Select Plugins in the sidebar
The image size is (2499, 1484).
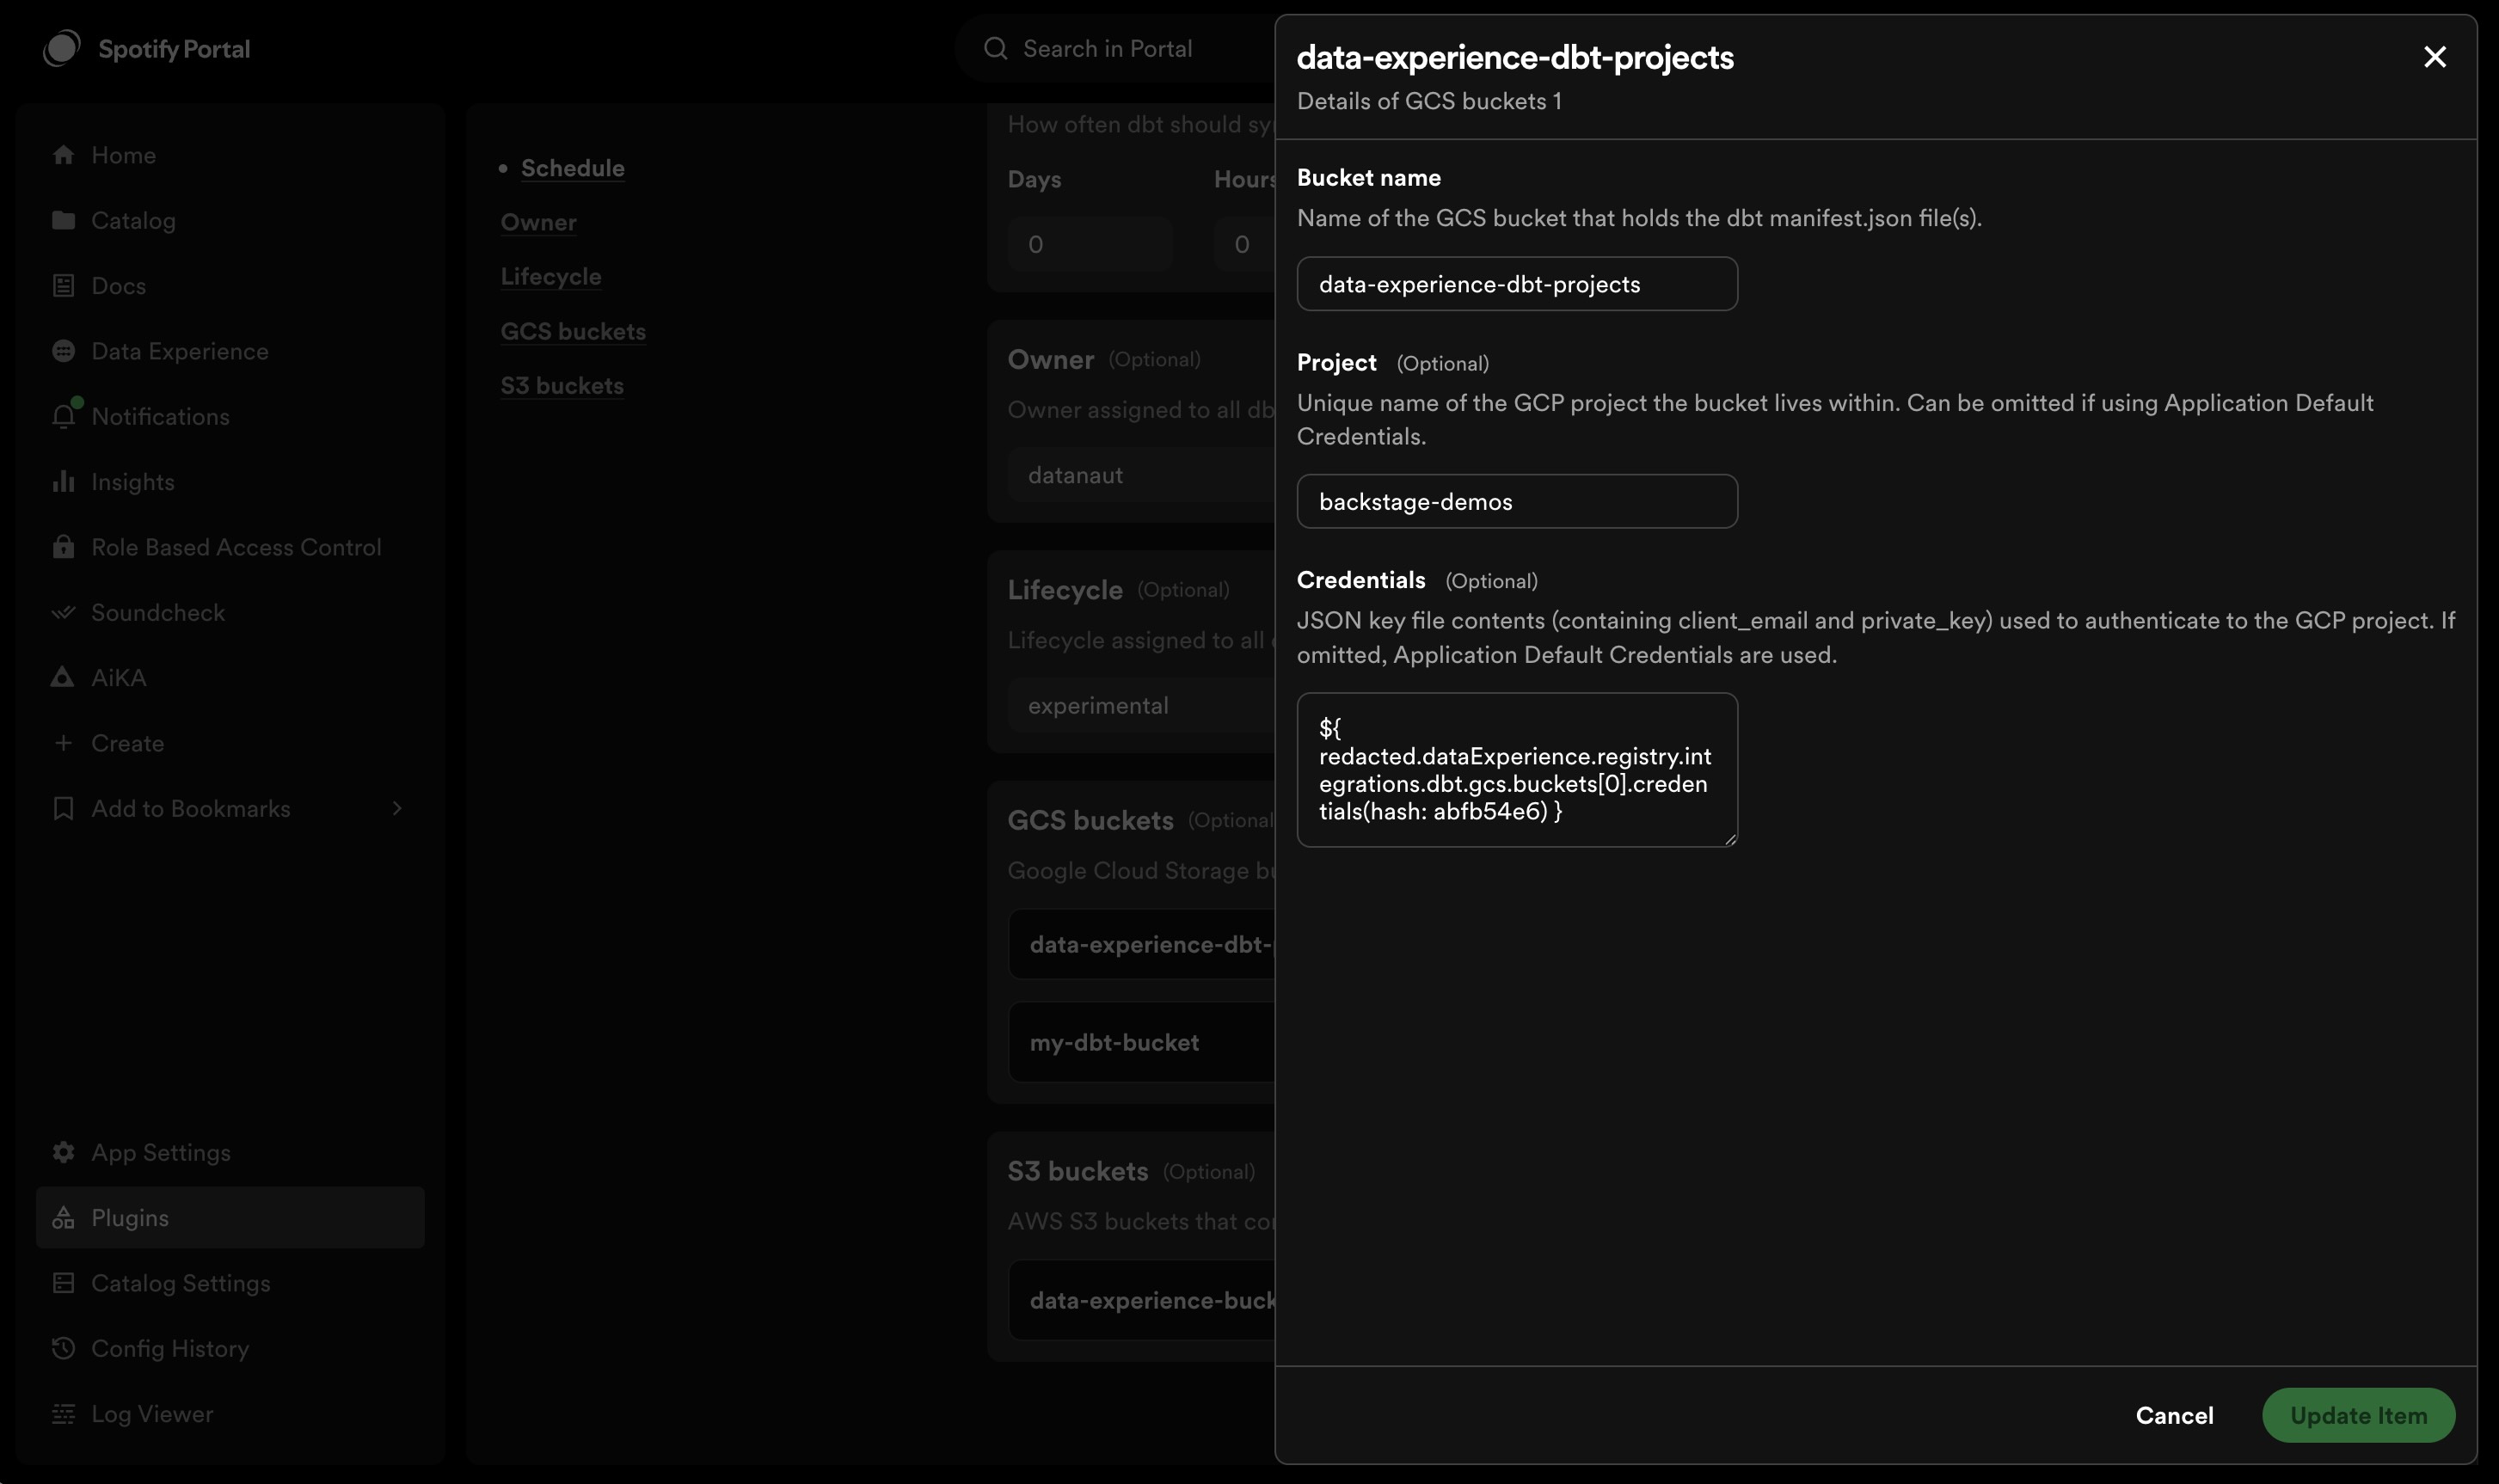tap(230, 1217)
